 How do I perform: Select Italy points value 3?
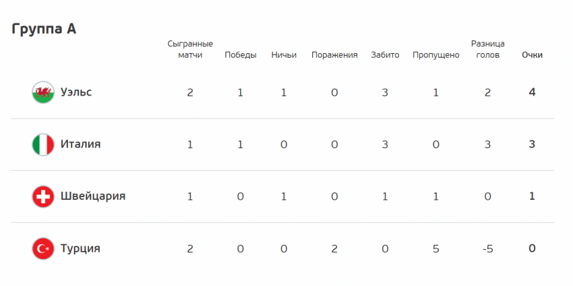532,145
